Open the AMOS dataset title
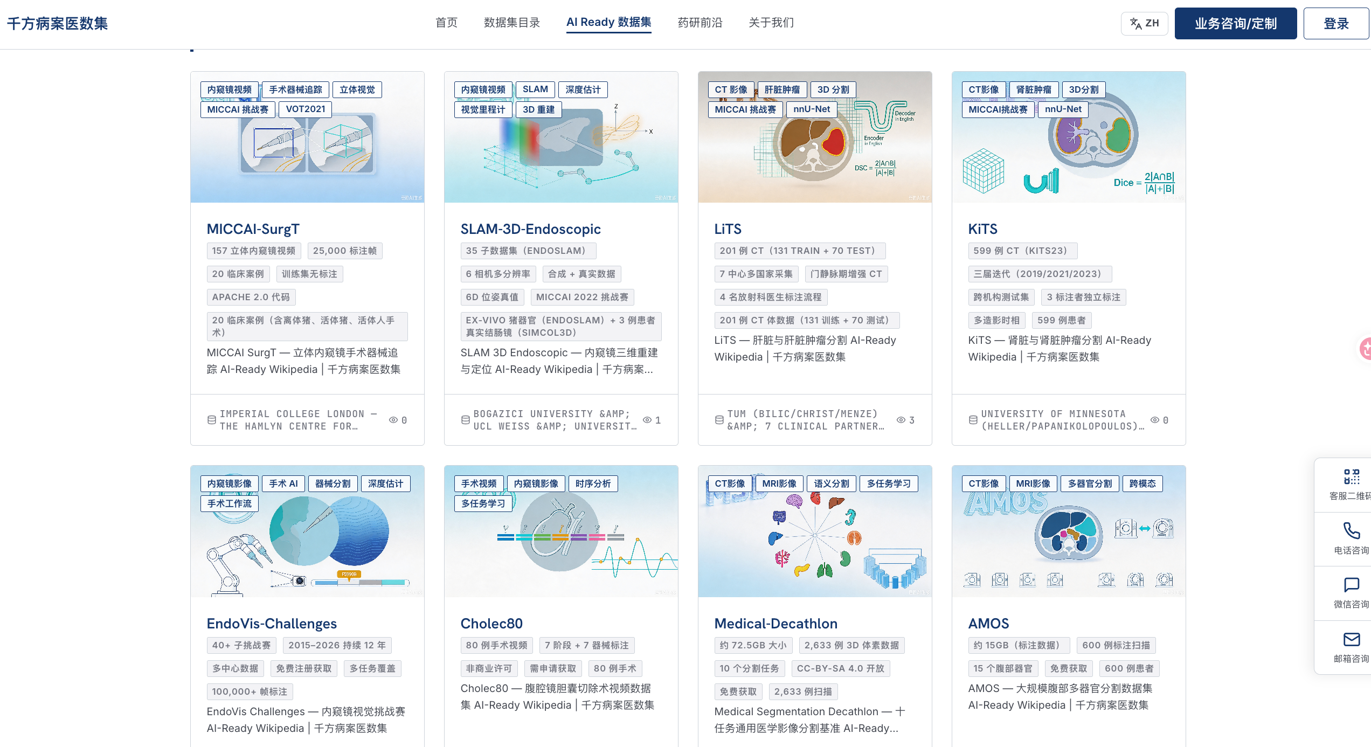This screenshot has height=747, width=1371. [x=989, y=624]
